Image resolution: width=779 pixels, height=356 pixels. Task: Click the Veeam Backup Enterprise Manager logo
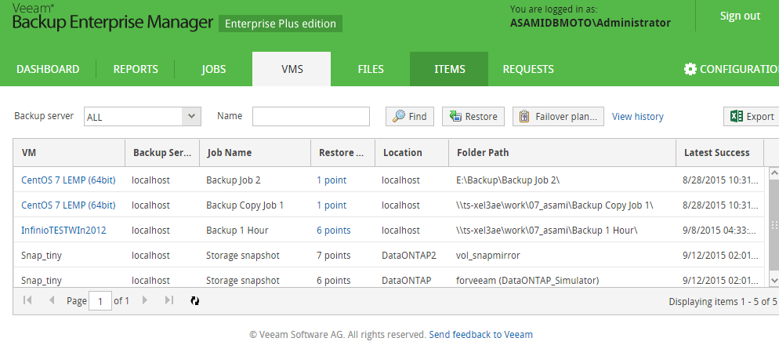[x=112, y=17]
